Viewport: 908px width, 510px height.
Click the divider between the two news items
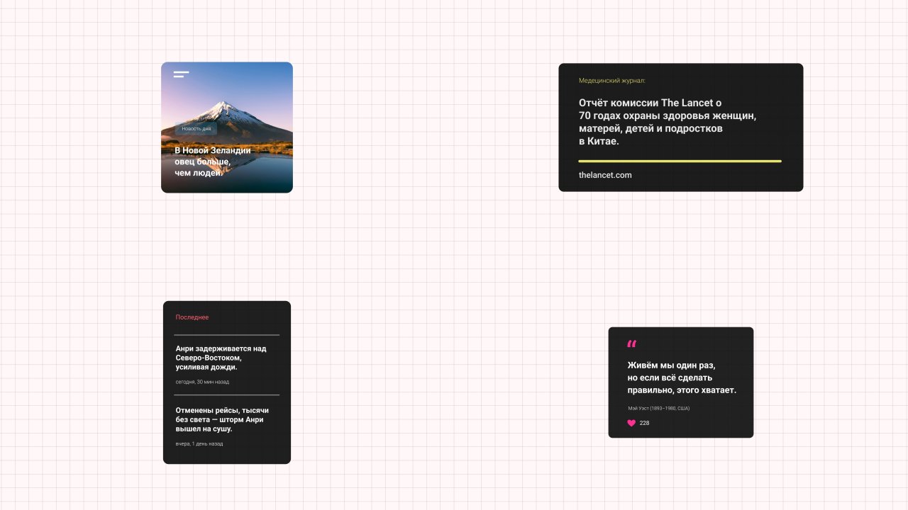[227, 395]
